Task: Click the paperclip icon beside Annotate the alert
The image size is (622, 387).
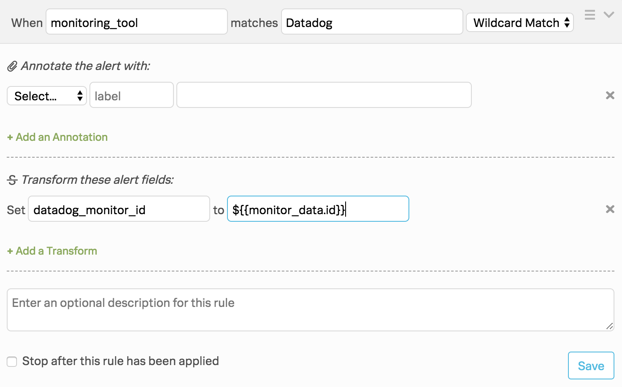Action: pos(12,66)
